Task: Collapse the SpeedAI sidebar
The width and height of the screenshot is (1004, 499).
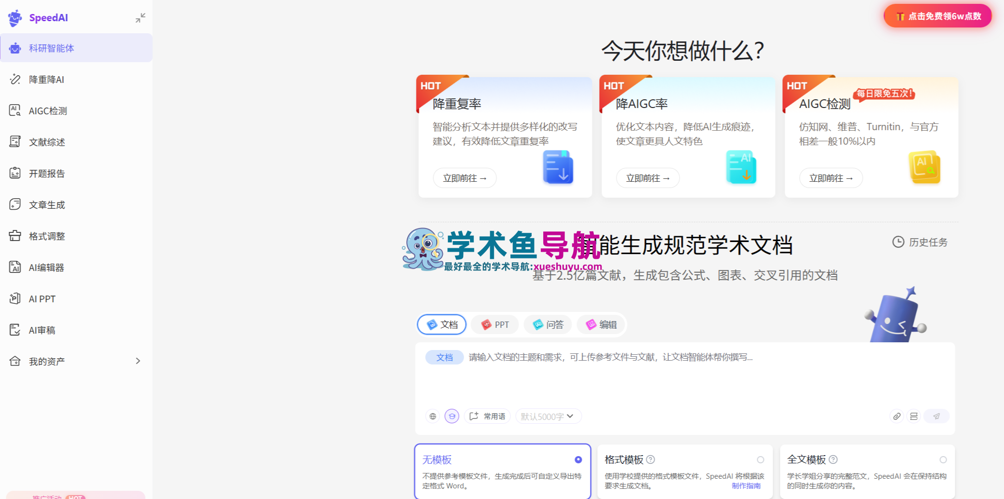Action: point(140,17)
